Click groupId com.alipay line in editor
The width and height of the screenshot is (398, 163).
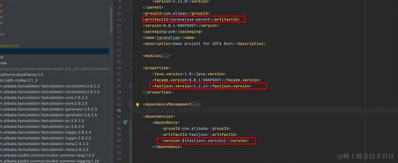coord(176,13)
